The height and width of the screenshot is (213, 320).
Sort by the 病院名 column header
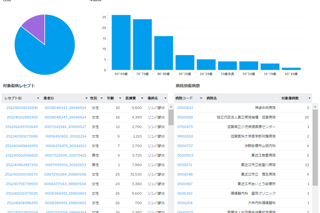tap(211, 98)
